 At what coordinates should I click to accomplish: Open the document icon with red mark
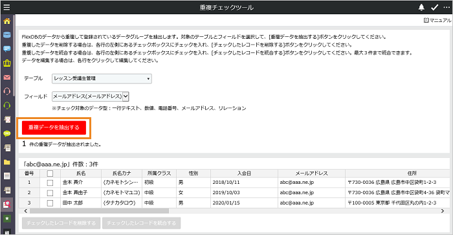[x=7, y=119]
